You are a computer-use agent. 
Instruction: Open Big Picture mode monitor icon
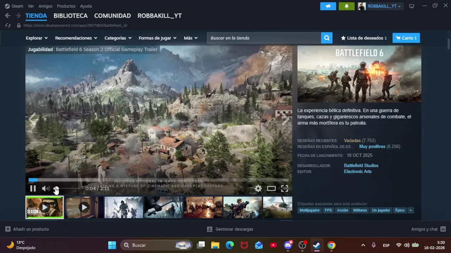[x=412, y=6]
